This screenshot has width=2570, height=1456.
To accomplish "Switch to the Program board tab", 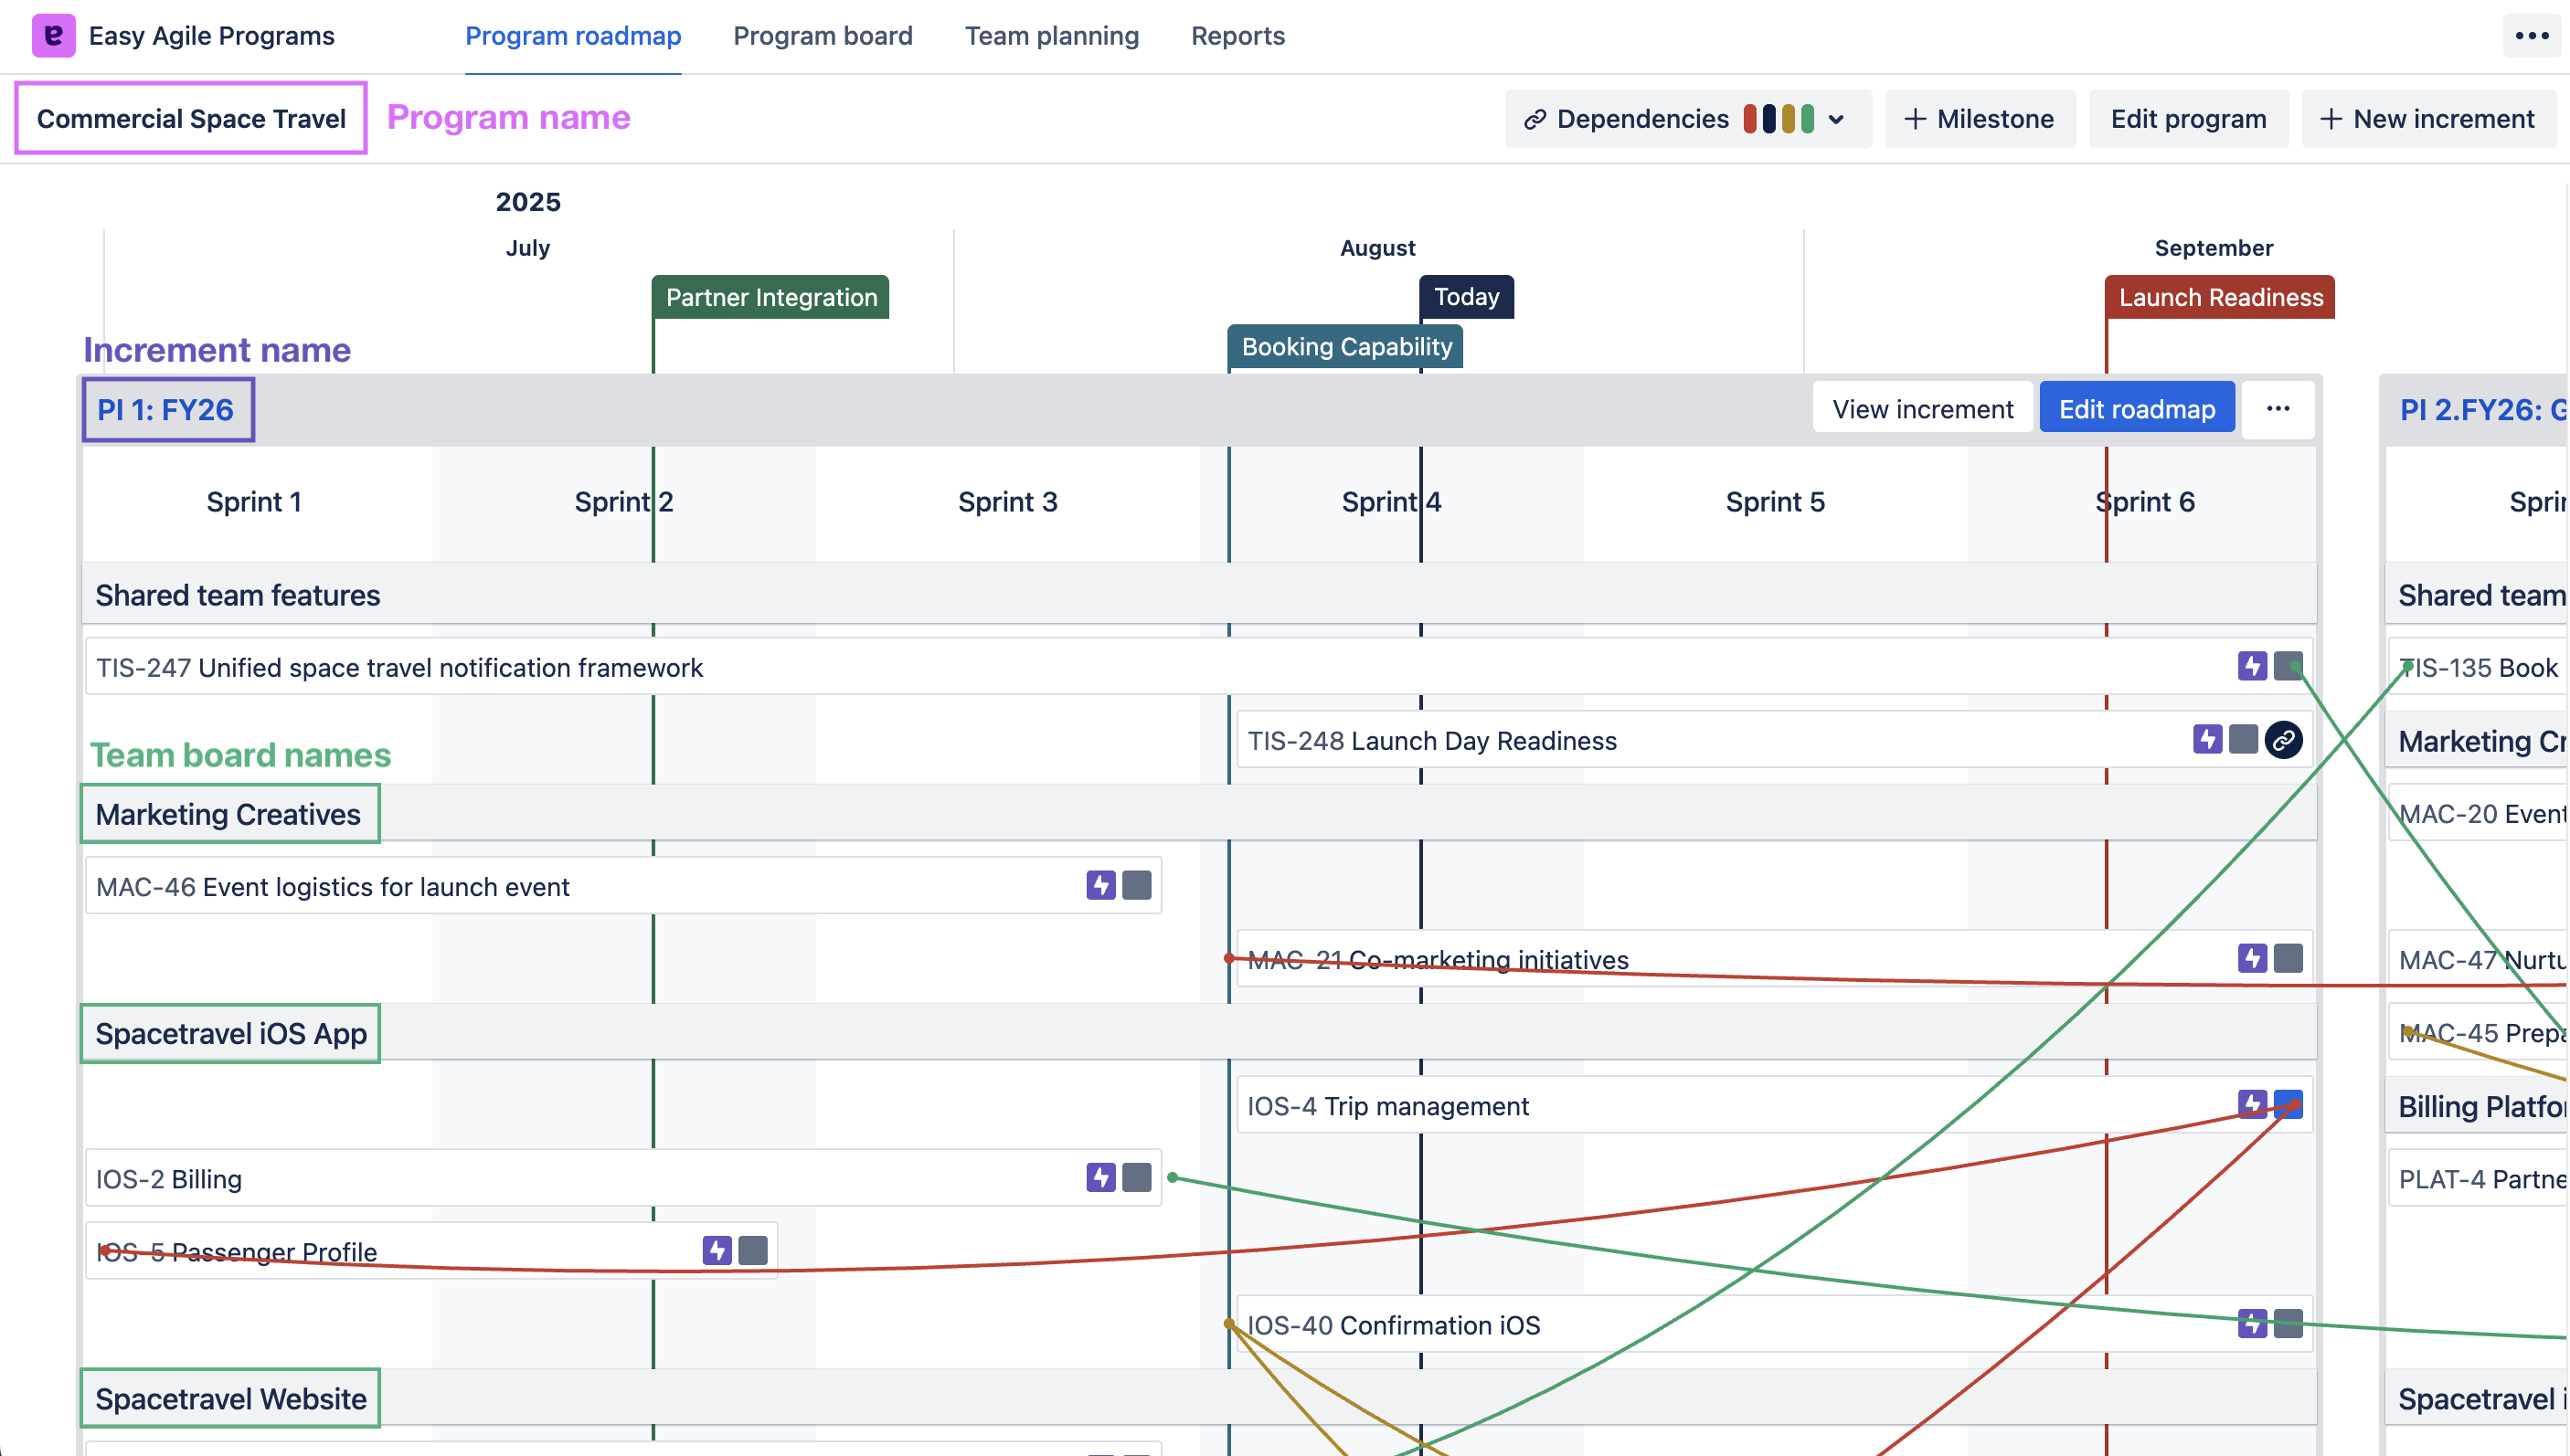I will click(823, 36).
